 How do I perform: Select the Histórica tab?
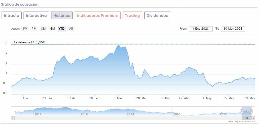62,15
